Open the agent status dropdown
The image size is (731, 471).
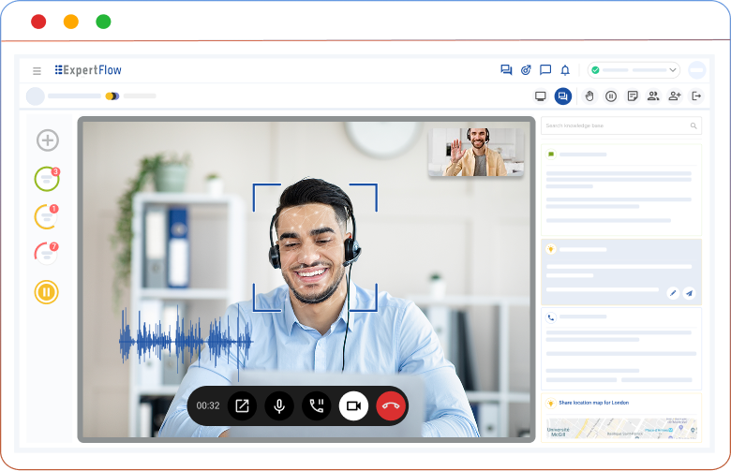coord(634,70)
